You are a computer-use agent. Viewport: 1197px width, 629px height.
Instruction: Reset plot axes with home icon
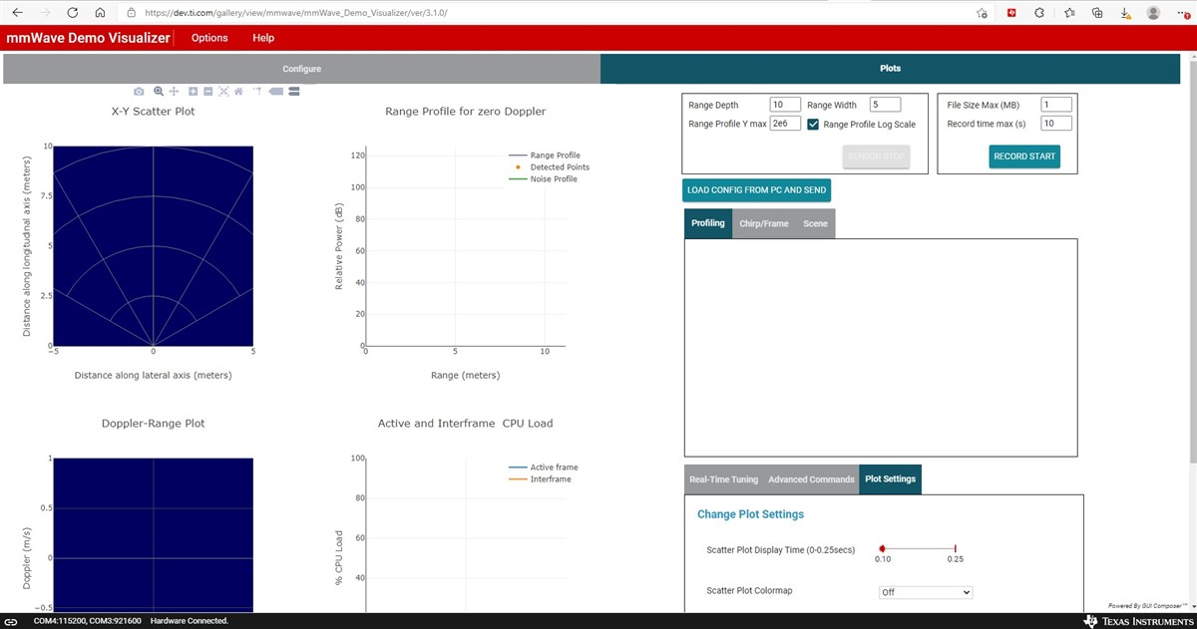click(x=238, y=92)
